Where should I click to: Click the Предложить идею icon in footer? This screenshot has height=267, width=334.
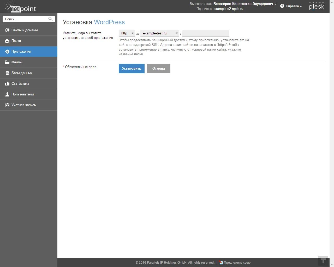point(221,263)
